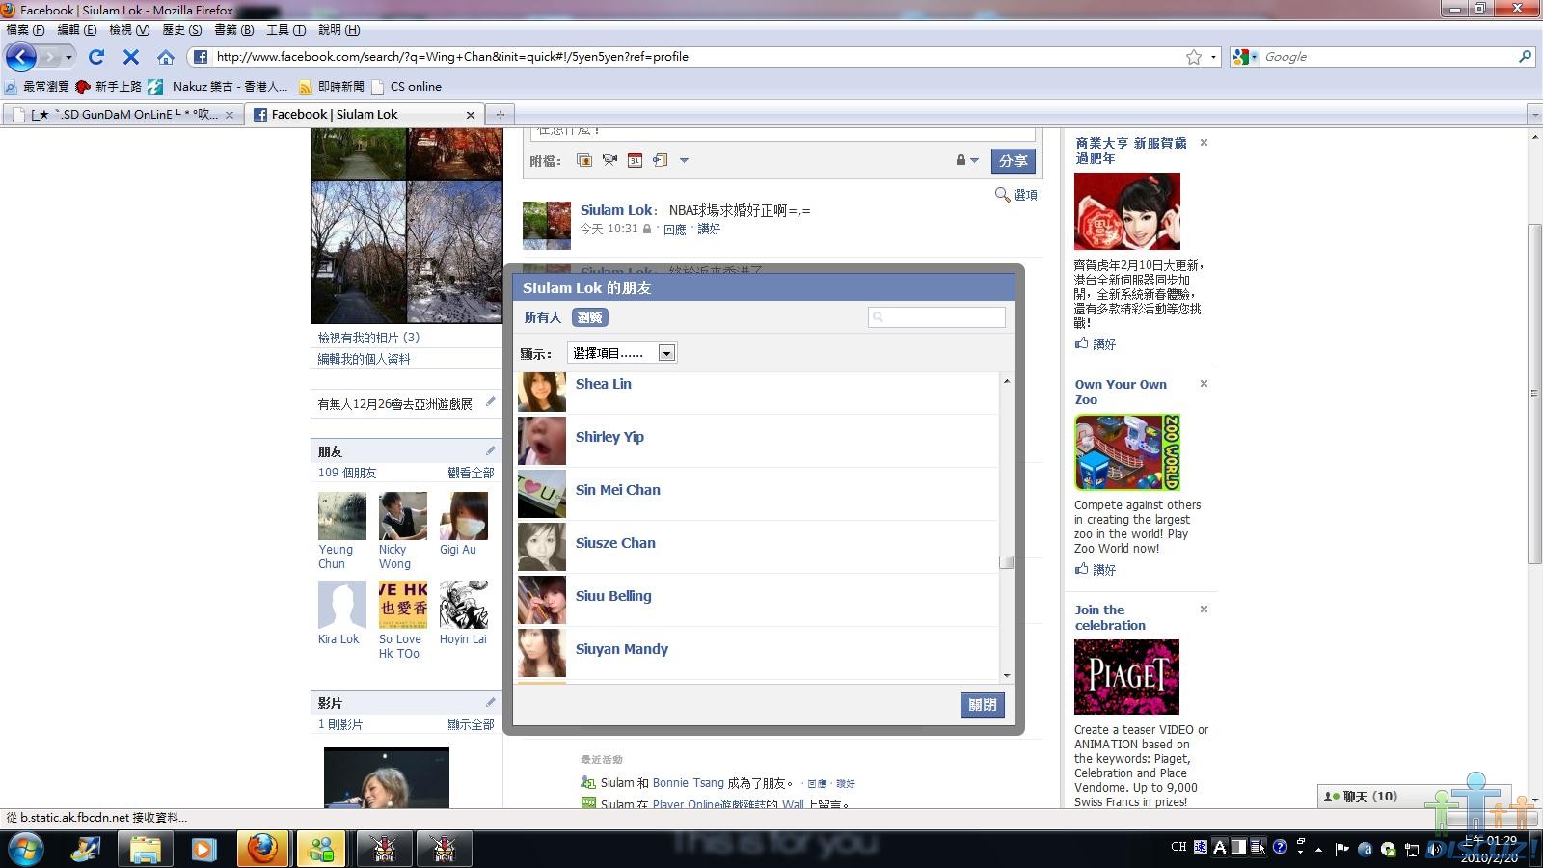The width and height of the screenshot is (1543, 868).
Task: Reload the current page
Action: (x=96, y=57)
